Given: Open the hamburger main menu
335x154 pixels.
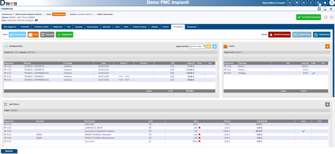Looking at the screenshot, I should point(331,3).
